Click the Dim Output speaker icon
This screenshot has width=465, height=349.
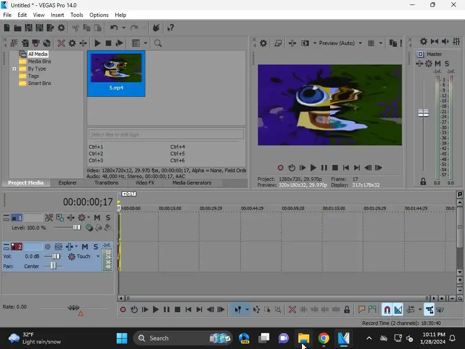445,41
